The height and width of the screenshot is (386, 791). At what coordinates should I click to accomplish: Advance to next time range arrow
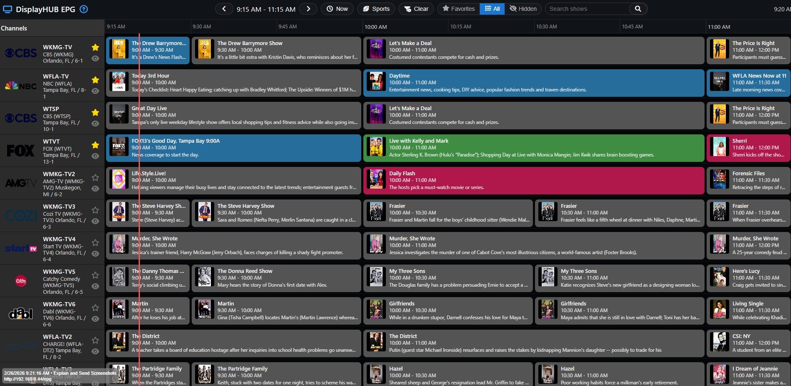(308, 9)
